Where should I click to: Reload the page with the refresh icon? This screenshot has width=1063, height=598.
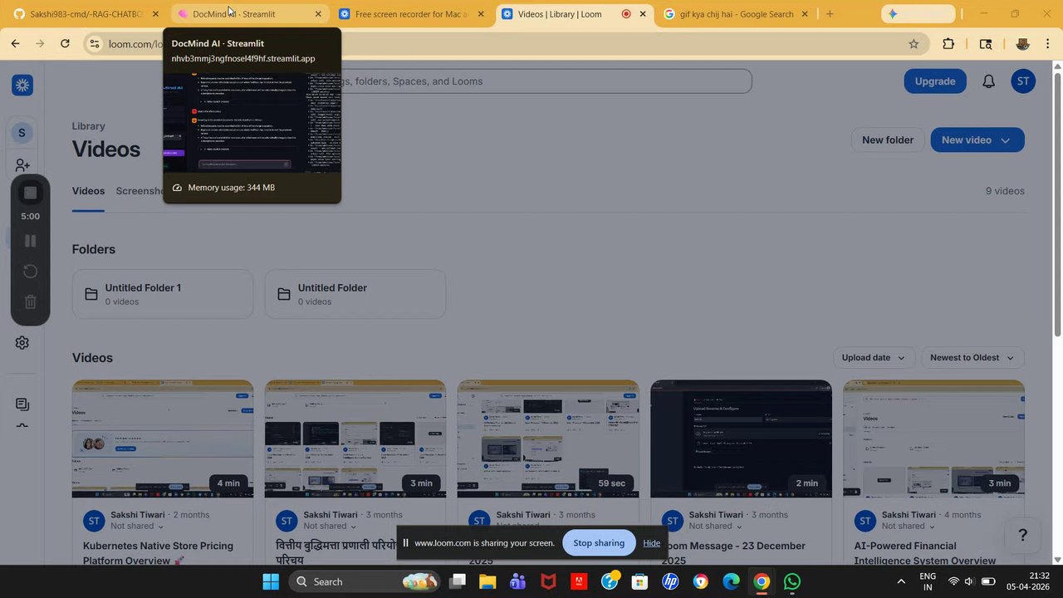tap(66, 43)
